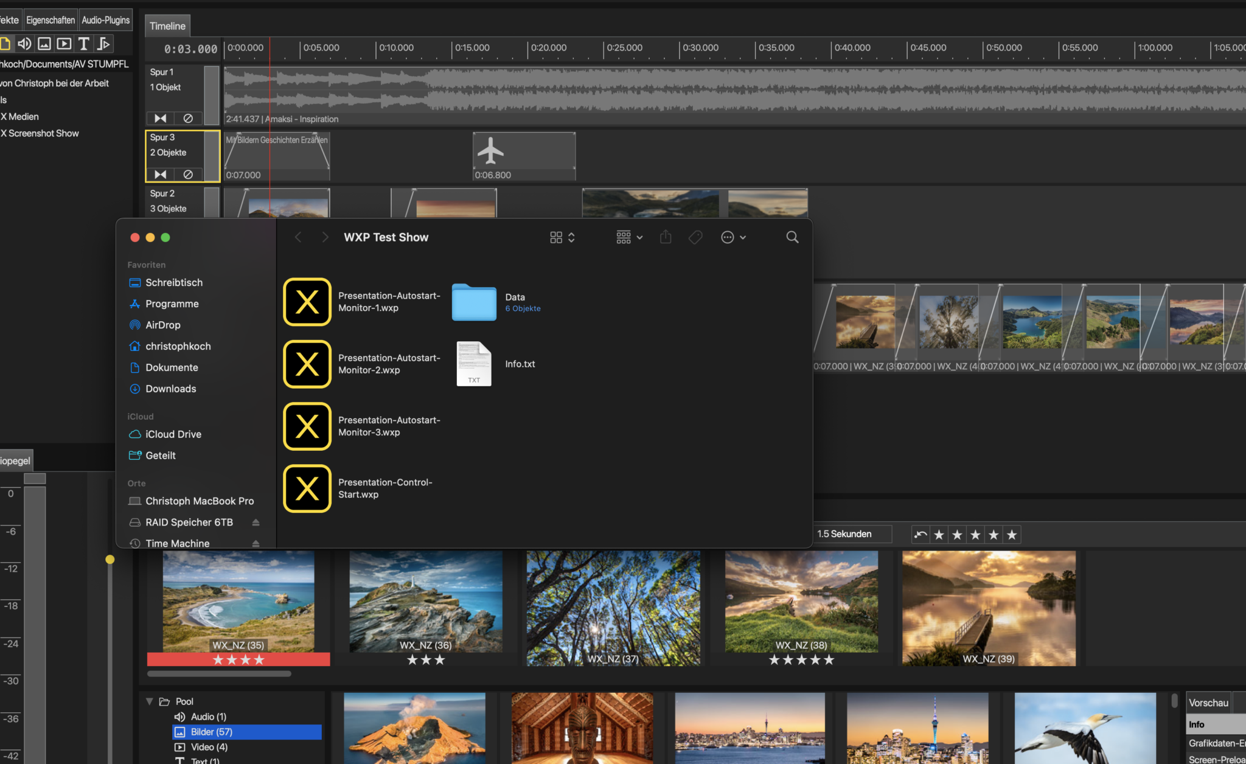Click the Finder tags icon

coord(695,237)
